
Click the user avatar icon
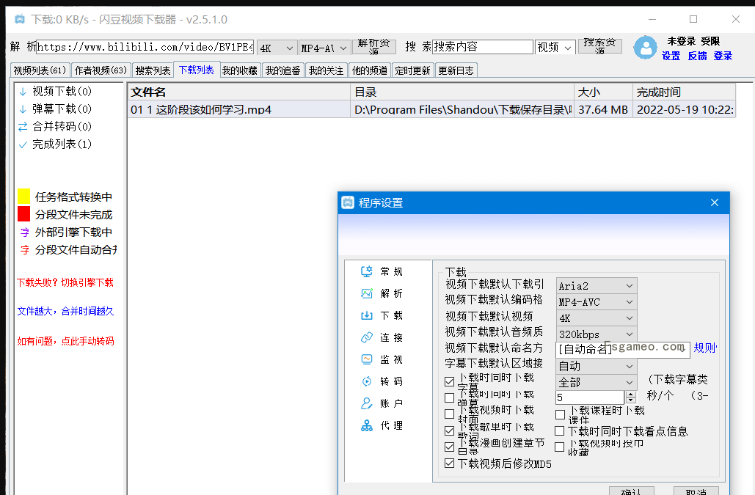click(645, 48)
